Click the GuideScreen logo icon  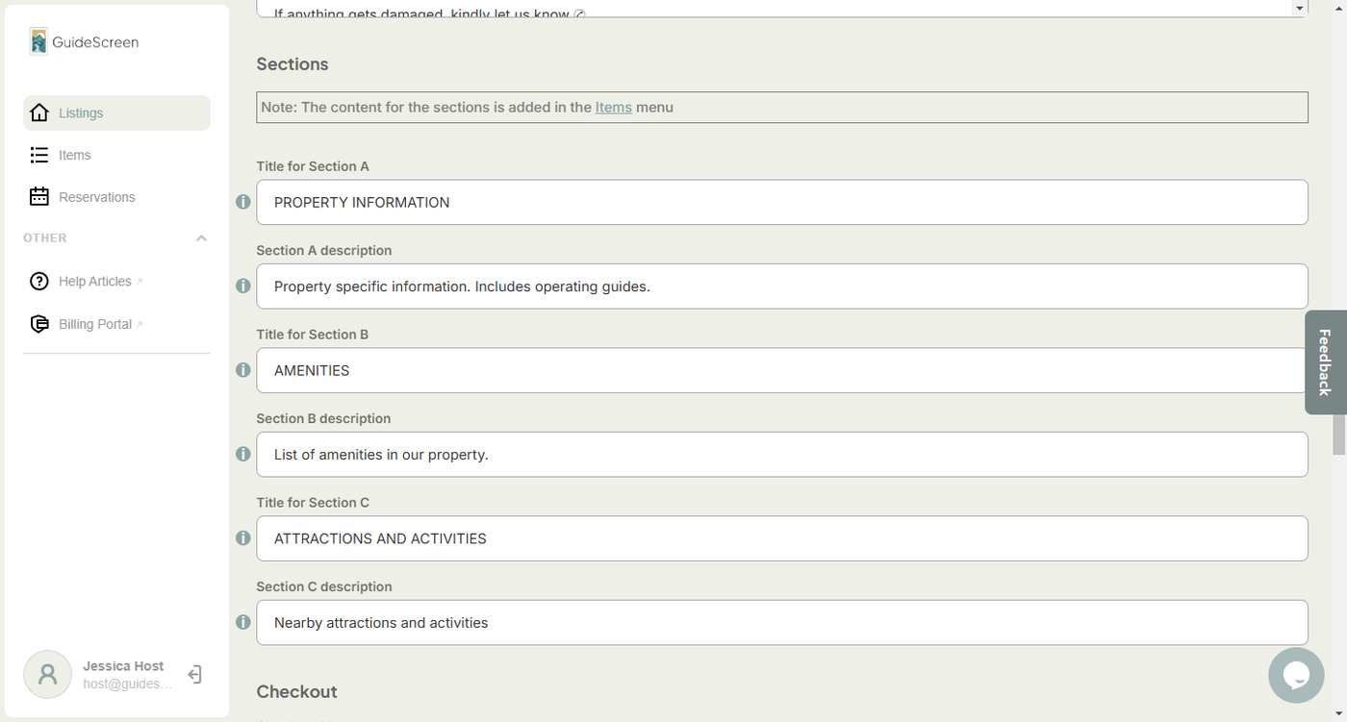(38, 41)
